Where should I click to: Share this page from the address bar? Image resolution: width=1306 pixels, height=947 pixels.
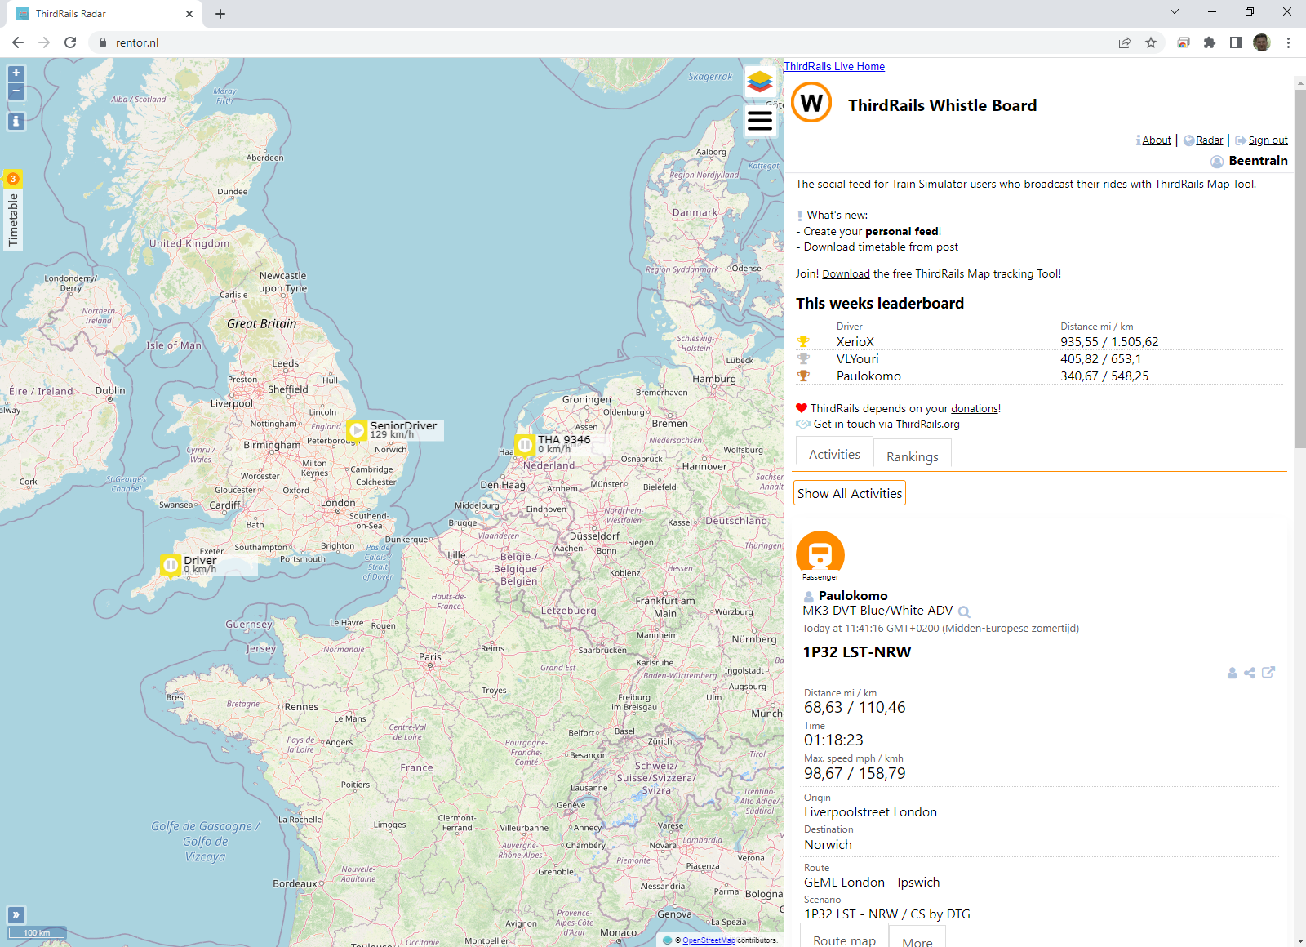pyautogui.click(x=1125, y=42)
